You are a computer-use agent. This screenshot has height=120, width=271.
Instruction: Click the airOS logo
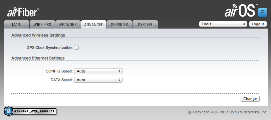pyautogui.click(x=240, y=11)
